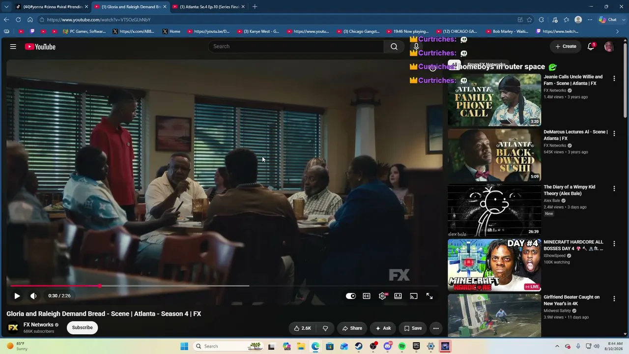The width and height of the screenshot is (629, 354).
Task: Open options menu for DeMarcus Lectures Al
Action: tap(614, 133)
